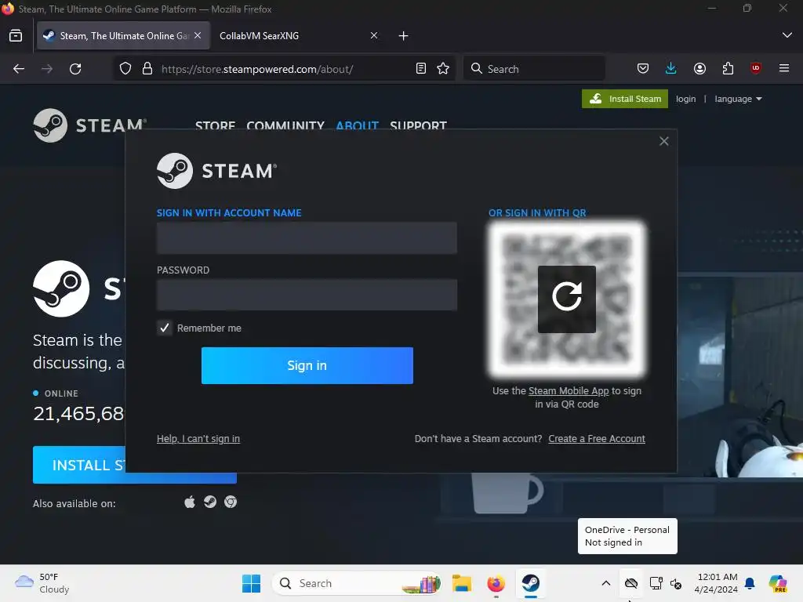
Task: Focus the account name input field
Action: click(x=307, y=238)
